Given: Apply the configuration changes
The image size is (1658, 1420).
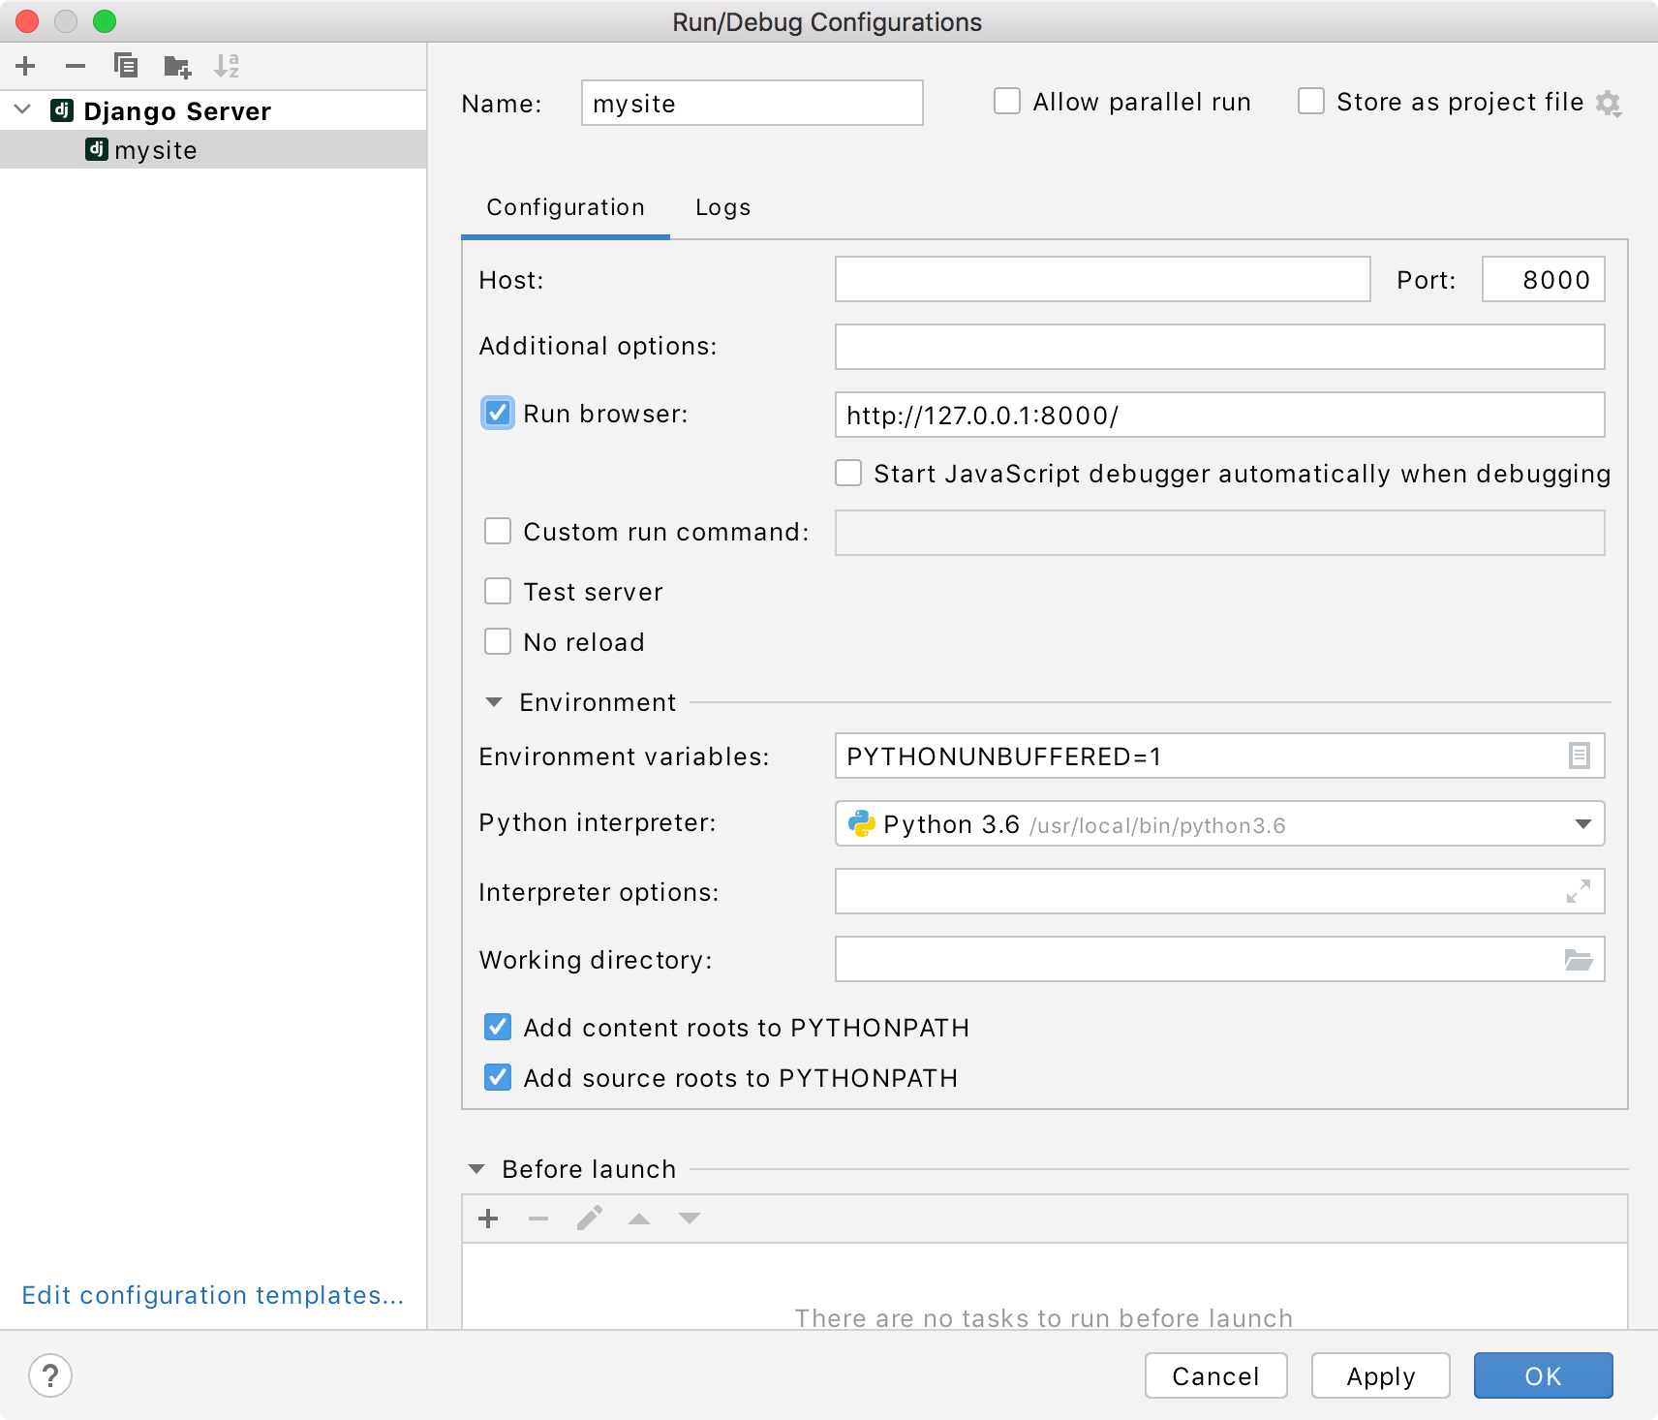Looking at the screenshot, I should tap(1380, 1375).
